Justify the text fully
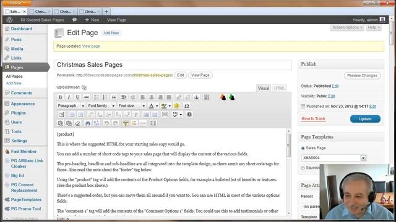Image resolution: width=396 pixels, height=222 pixels. [169, 97]
